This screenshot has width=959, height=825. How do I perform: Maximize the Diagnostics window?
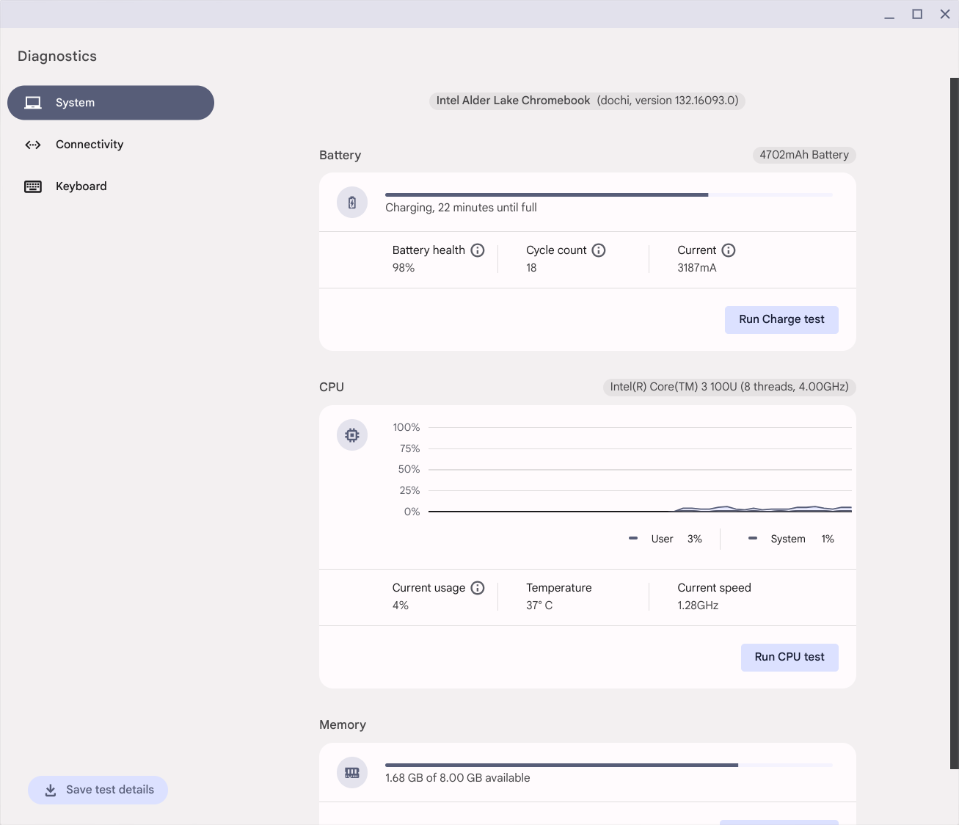(x=917, y=14)
